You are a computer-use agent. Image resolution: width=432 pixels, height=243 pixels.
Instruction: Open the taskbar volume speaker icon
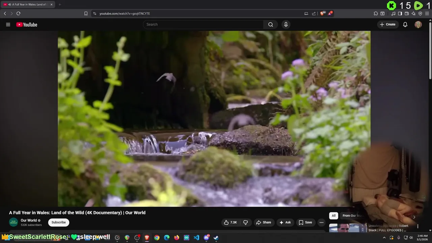click(x=411, y=238)
